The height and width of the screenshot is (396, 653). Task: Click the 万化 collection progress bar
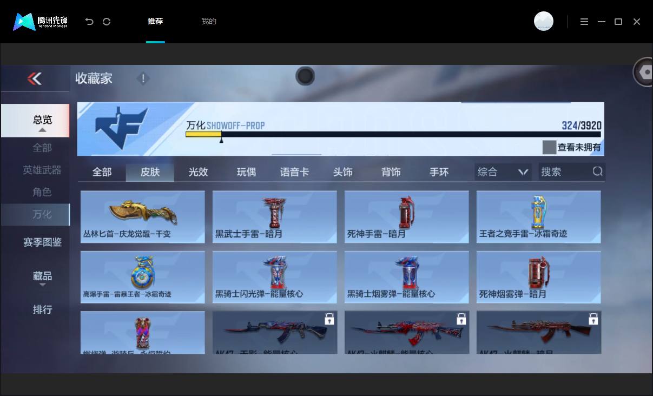pyautogui.click(x=393, y=134)
